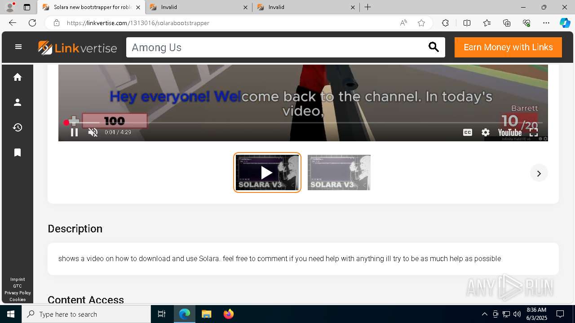Close the first Invalid tab

245,7
